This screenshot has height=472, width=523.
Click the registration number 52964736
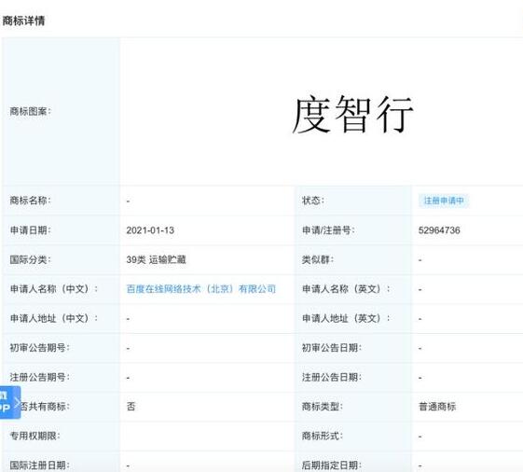[439, 230]
